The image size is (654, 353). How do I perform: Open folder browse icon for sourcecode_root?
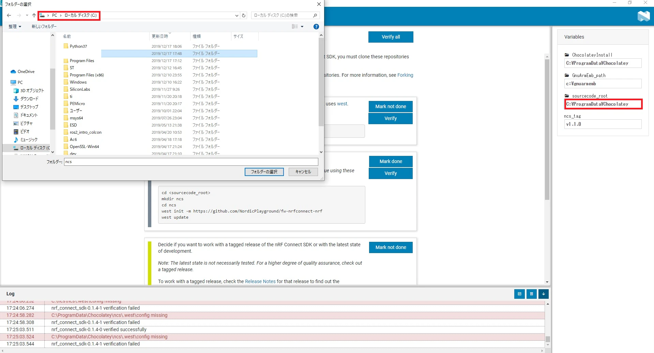click(x=567, y=96)
